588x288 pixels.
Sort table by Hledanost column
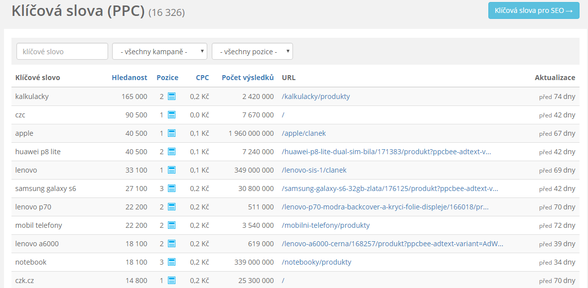coord(130,78)
